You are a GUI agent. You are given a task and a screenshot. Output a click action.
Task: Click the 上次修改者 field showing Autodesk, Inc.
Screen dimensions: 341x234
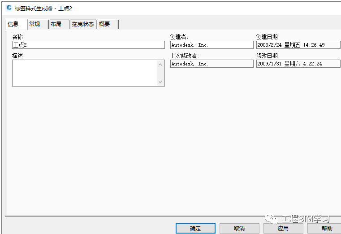point(212,64)
